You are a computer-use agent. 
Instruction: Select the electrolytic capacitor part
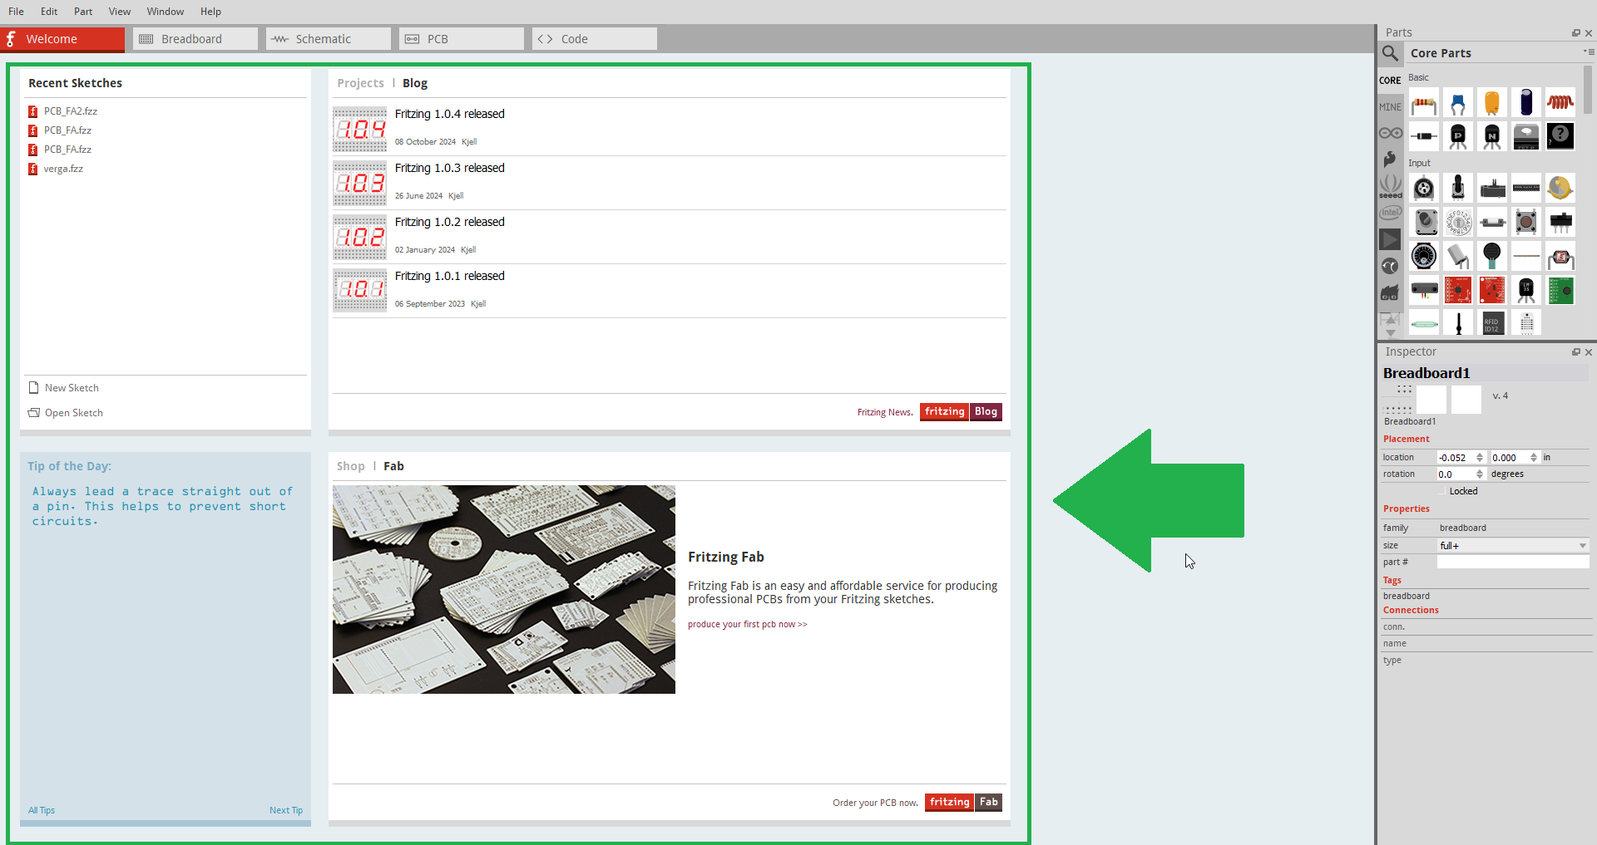pyautogui.click(x=1526, y=103)
